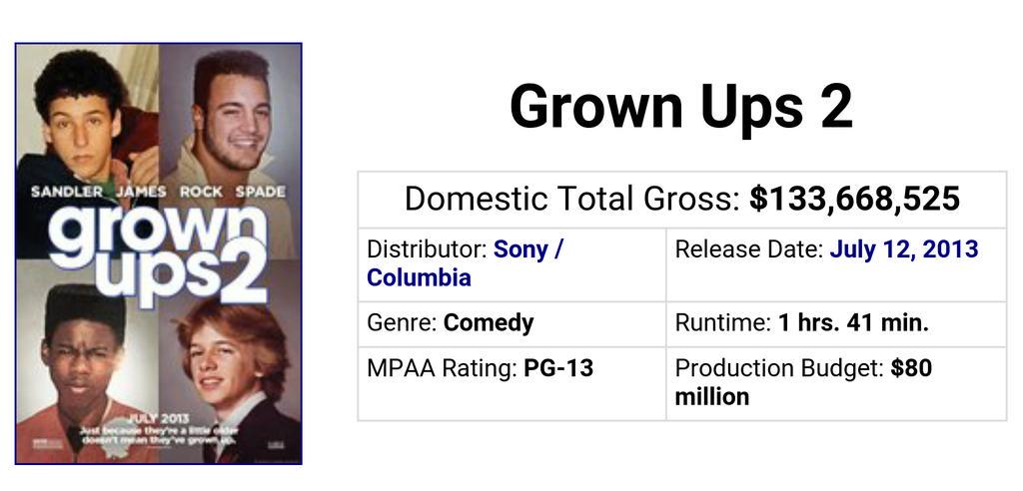Click the ROCK name on the poster

201,192
